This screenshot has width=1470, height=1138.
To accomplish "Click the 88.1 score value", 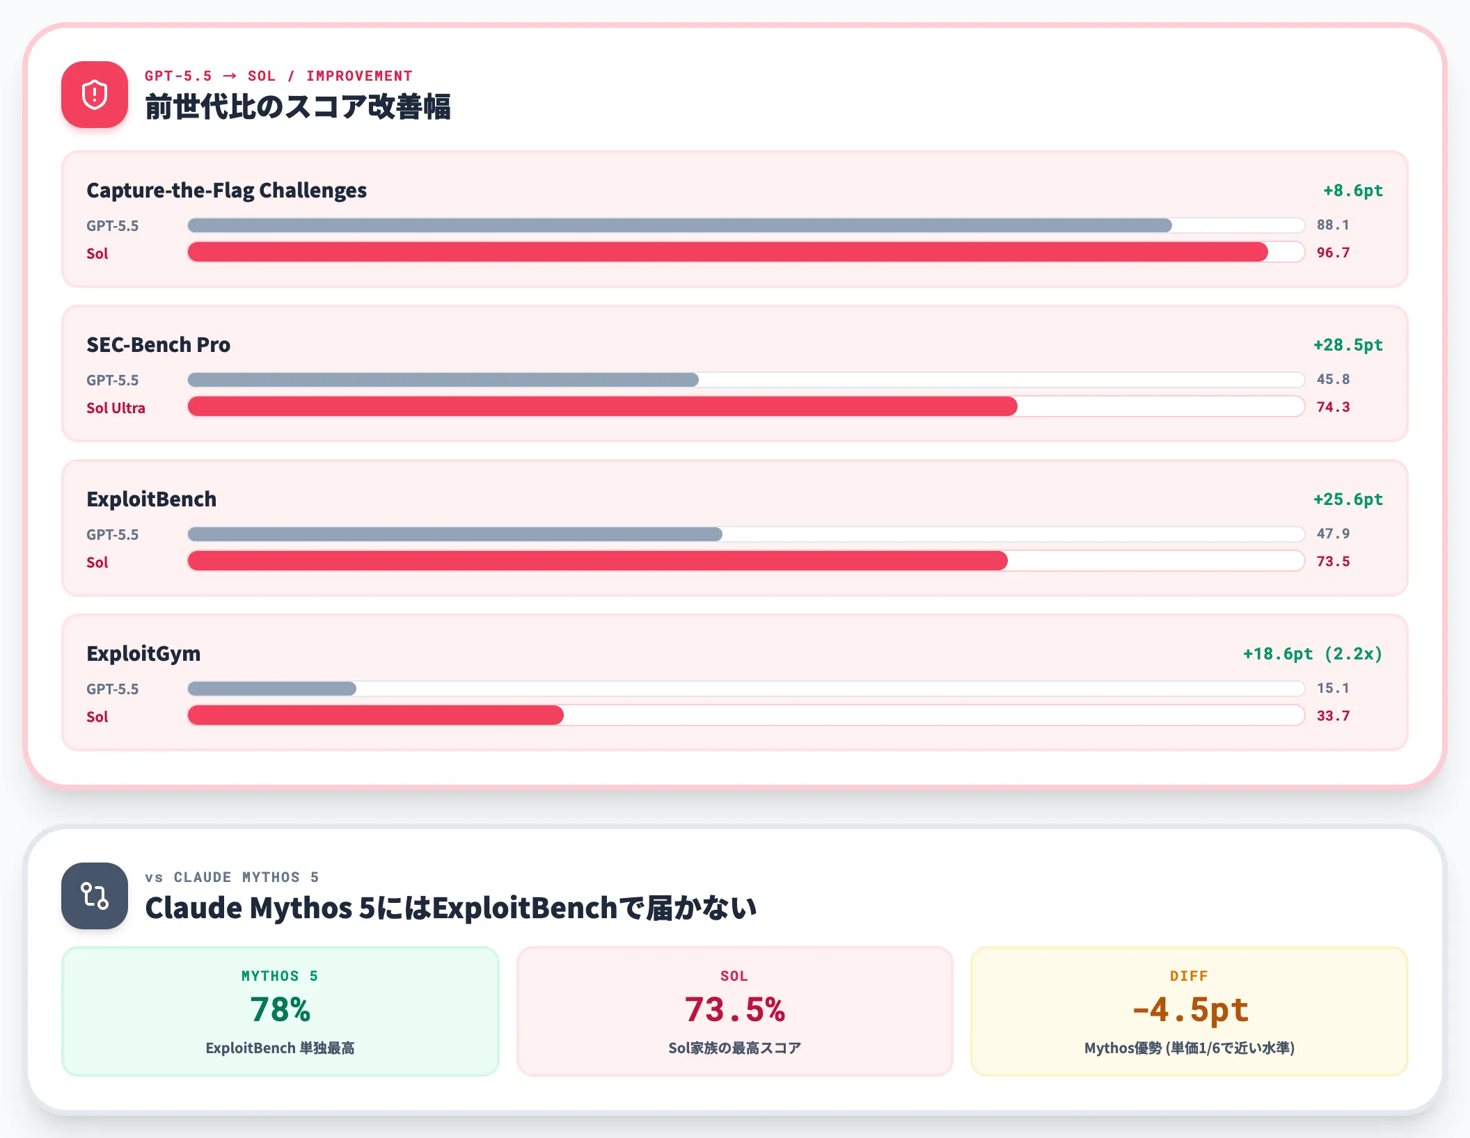I will [1333, 225].
